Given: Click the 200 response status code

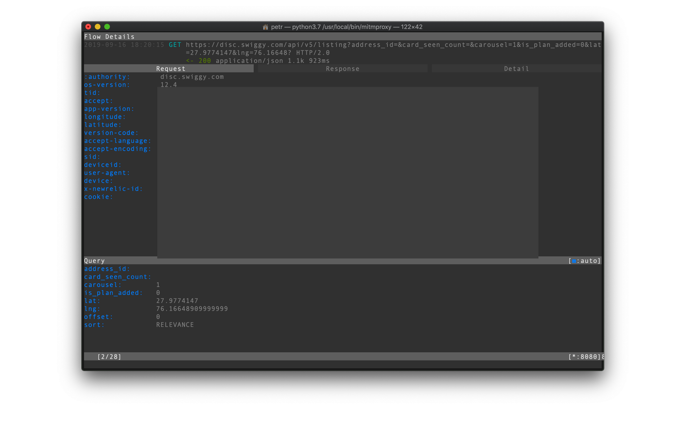Looking at the screenshot, I should click(205, 61).
